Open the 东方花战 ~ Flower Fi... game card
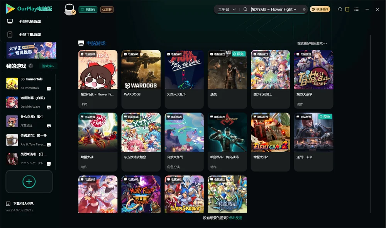 point(98,79)
